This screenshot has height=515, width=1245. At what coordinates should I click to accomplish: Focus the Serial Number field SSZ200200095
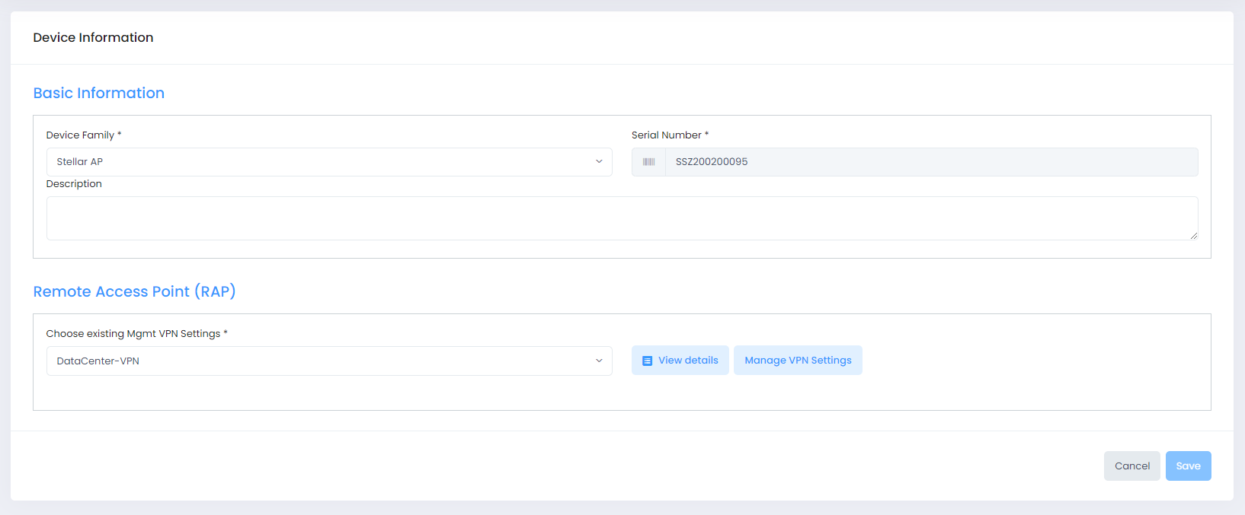[x=930, y=162]
